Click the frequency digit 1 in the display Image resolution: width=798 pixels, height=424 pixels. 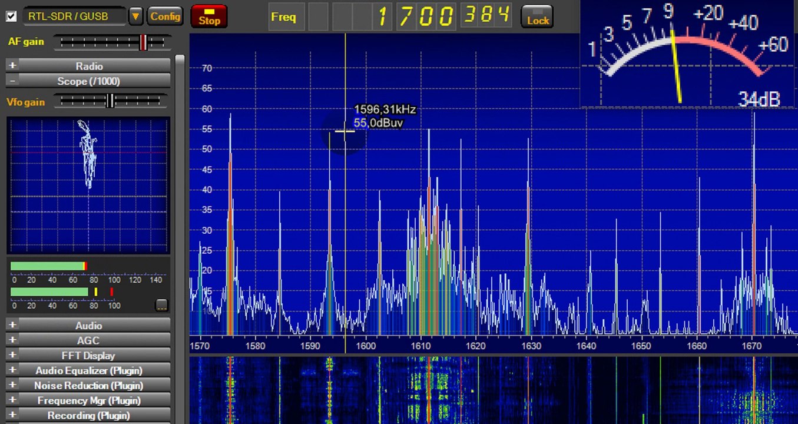(x=383, y=16)
